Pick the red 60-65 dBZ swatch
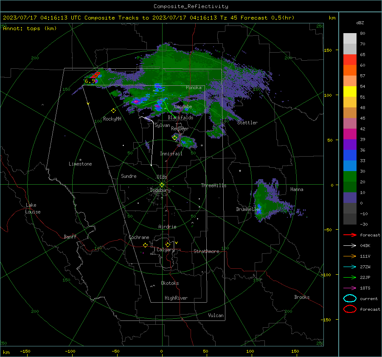 click(x=350, y=60)
